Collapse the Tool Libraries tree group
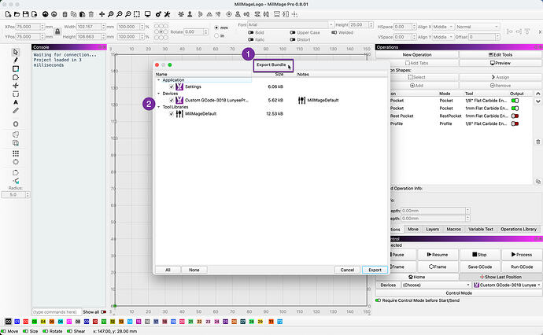 coord(158,107)
